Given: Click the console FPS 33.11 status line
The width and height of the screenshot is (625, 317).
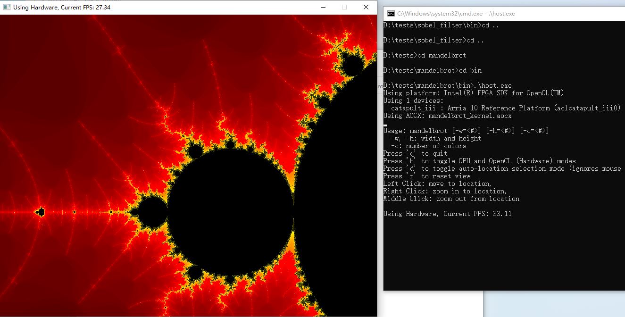Looking at the screenshot, I should 447,214.
